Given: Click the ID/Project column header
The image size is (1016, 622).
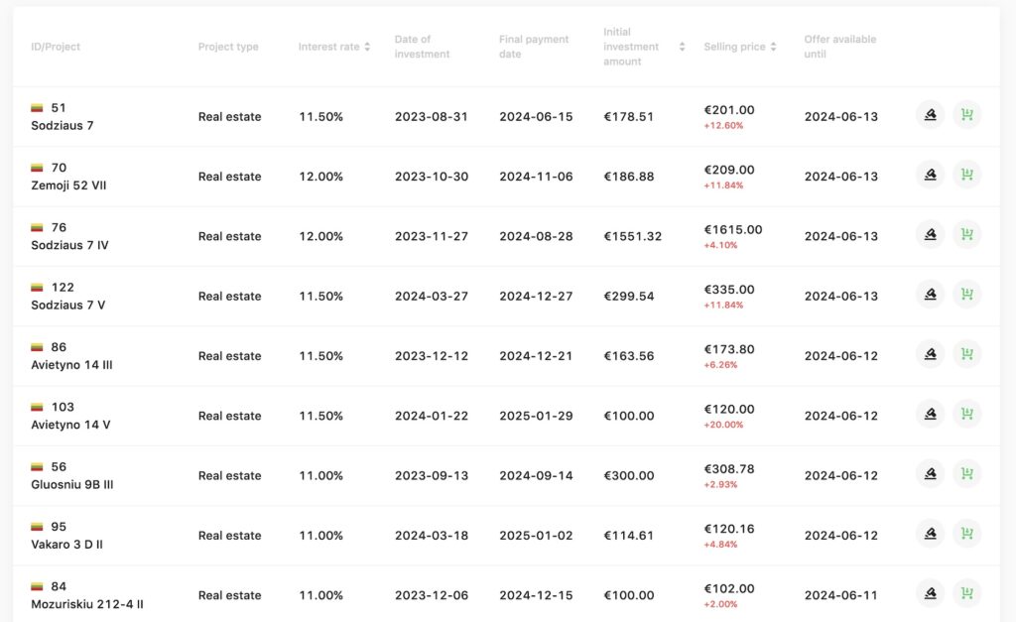Looking at the screenshot, I should pos(56,47).
